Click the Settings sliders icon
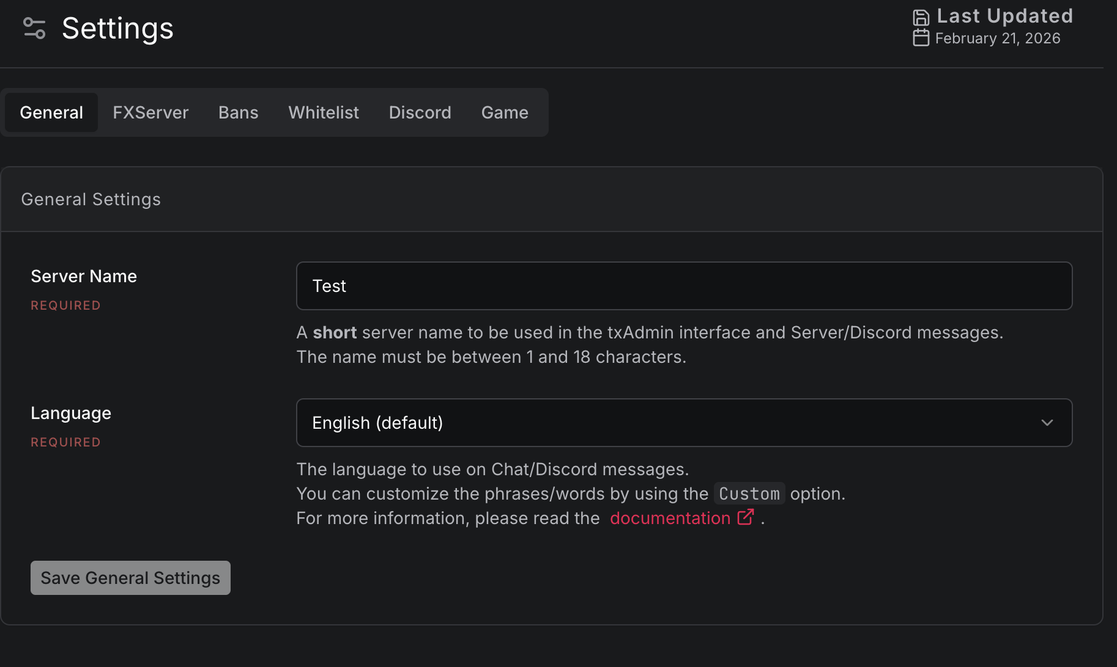 pyautogui.click(x=34, y=28)
